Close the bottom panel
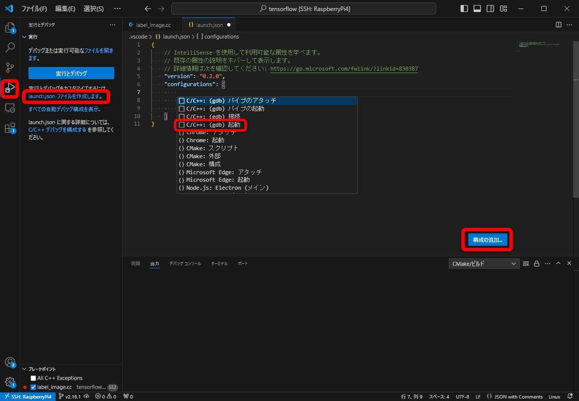This screenshot has height=401, width=579. 569,263
